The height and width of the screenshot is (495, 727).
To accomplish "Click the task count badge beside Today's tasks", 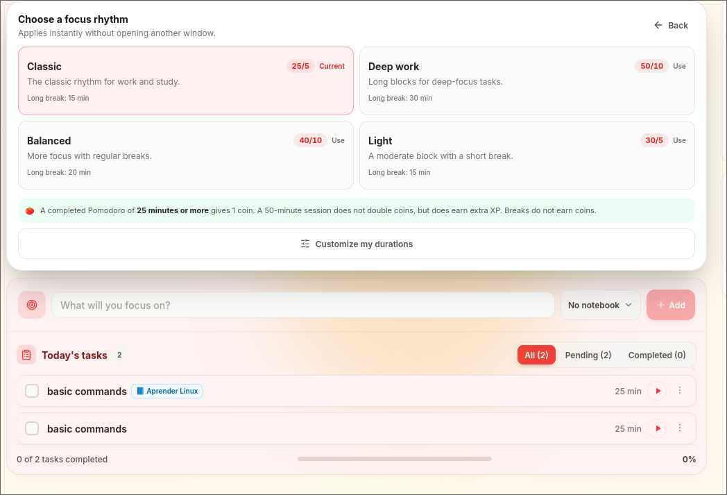I will (x=119, y=355).
